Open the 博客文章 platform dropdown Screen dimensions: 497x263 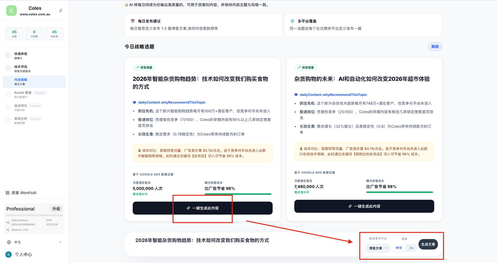378,248
